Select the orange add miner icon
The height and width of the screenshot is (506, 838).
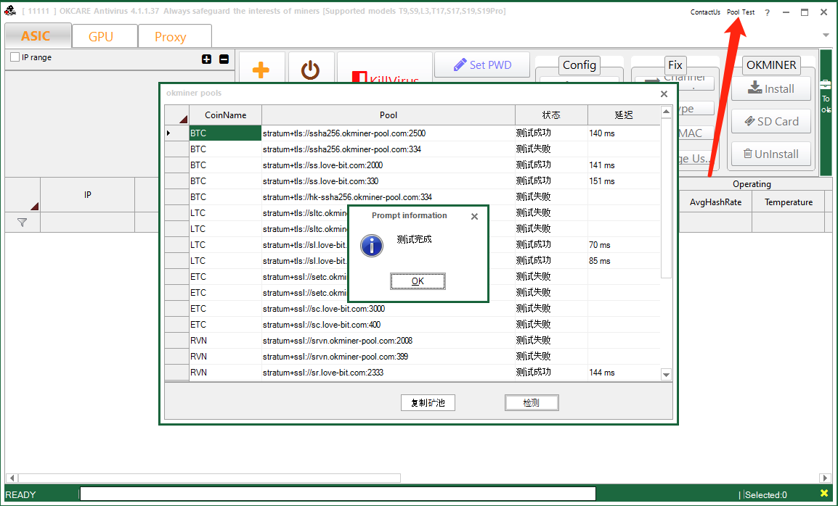261,69
